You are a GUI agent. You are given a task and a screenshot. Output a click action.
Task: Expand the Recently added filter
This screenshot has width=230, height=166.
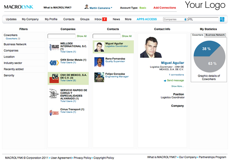(14, 69)
